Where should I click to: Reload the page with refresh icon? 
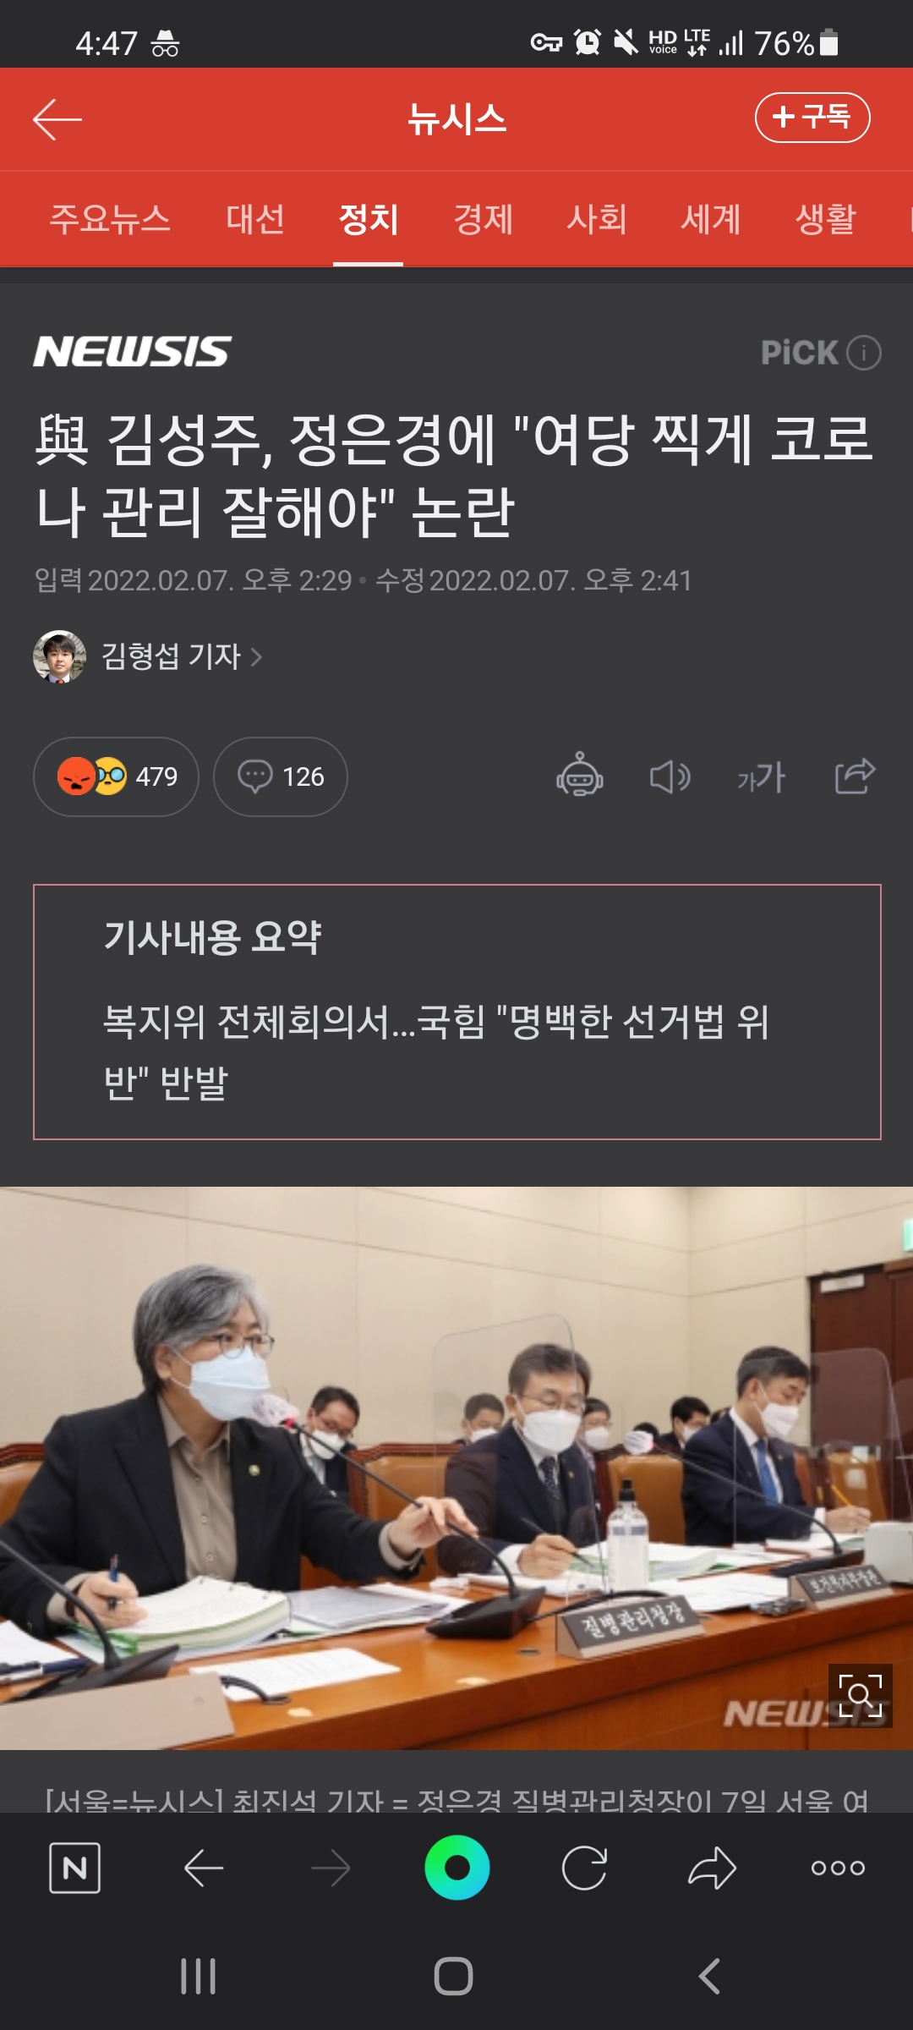[x=584, y=1868]
